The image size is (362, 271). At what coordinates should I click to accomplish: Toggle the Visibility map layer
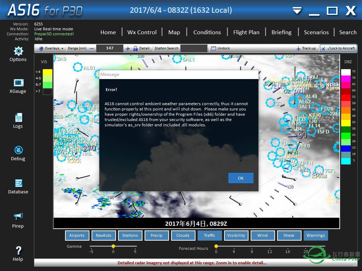[x=236, y=235]
